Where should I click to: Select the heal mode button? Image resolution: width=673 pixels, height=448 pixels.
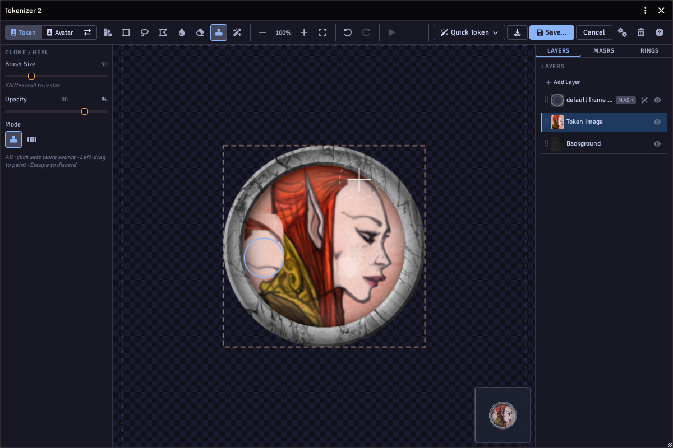click(32, 139)
